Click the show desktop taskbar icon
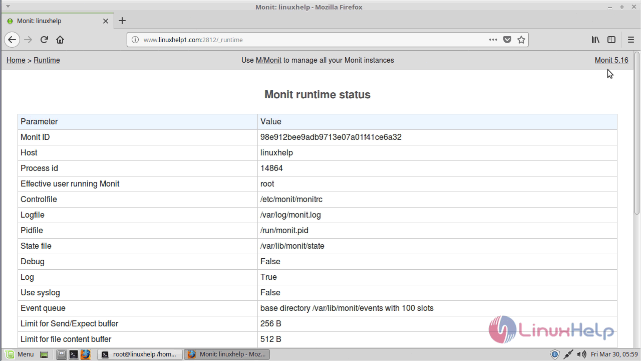Image resolution: width=641 pixels, height=361 pixels. coord(44,354)
